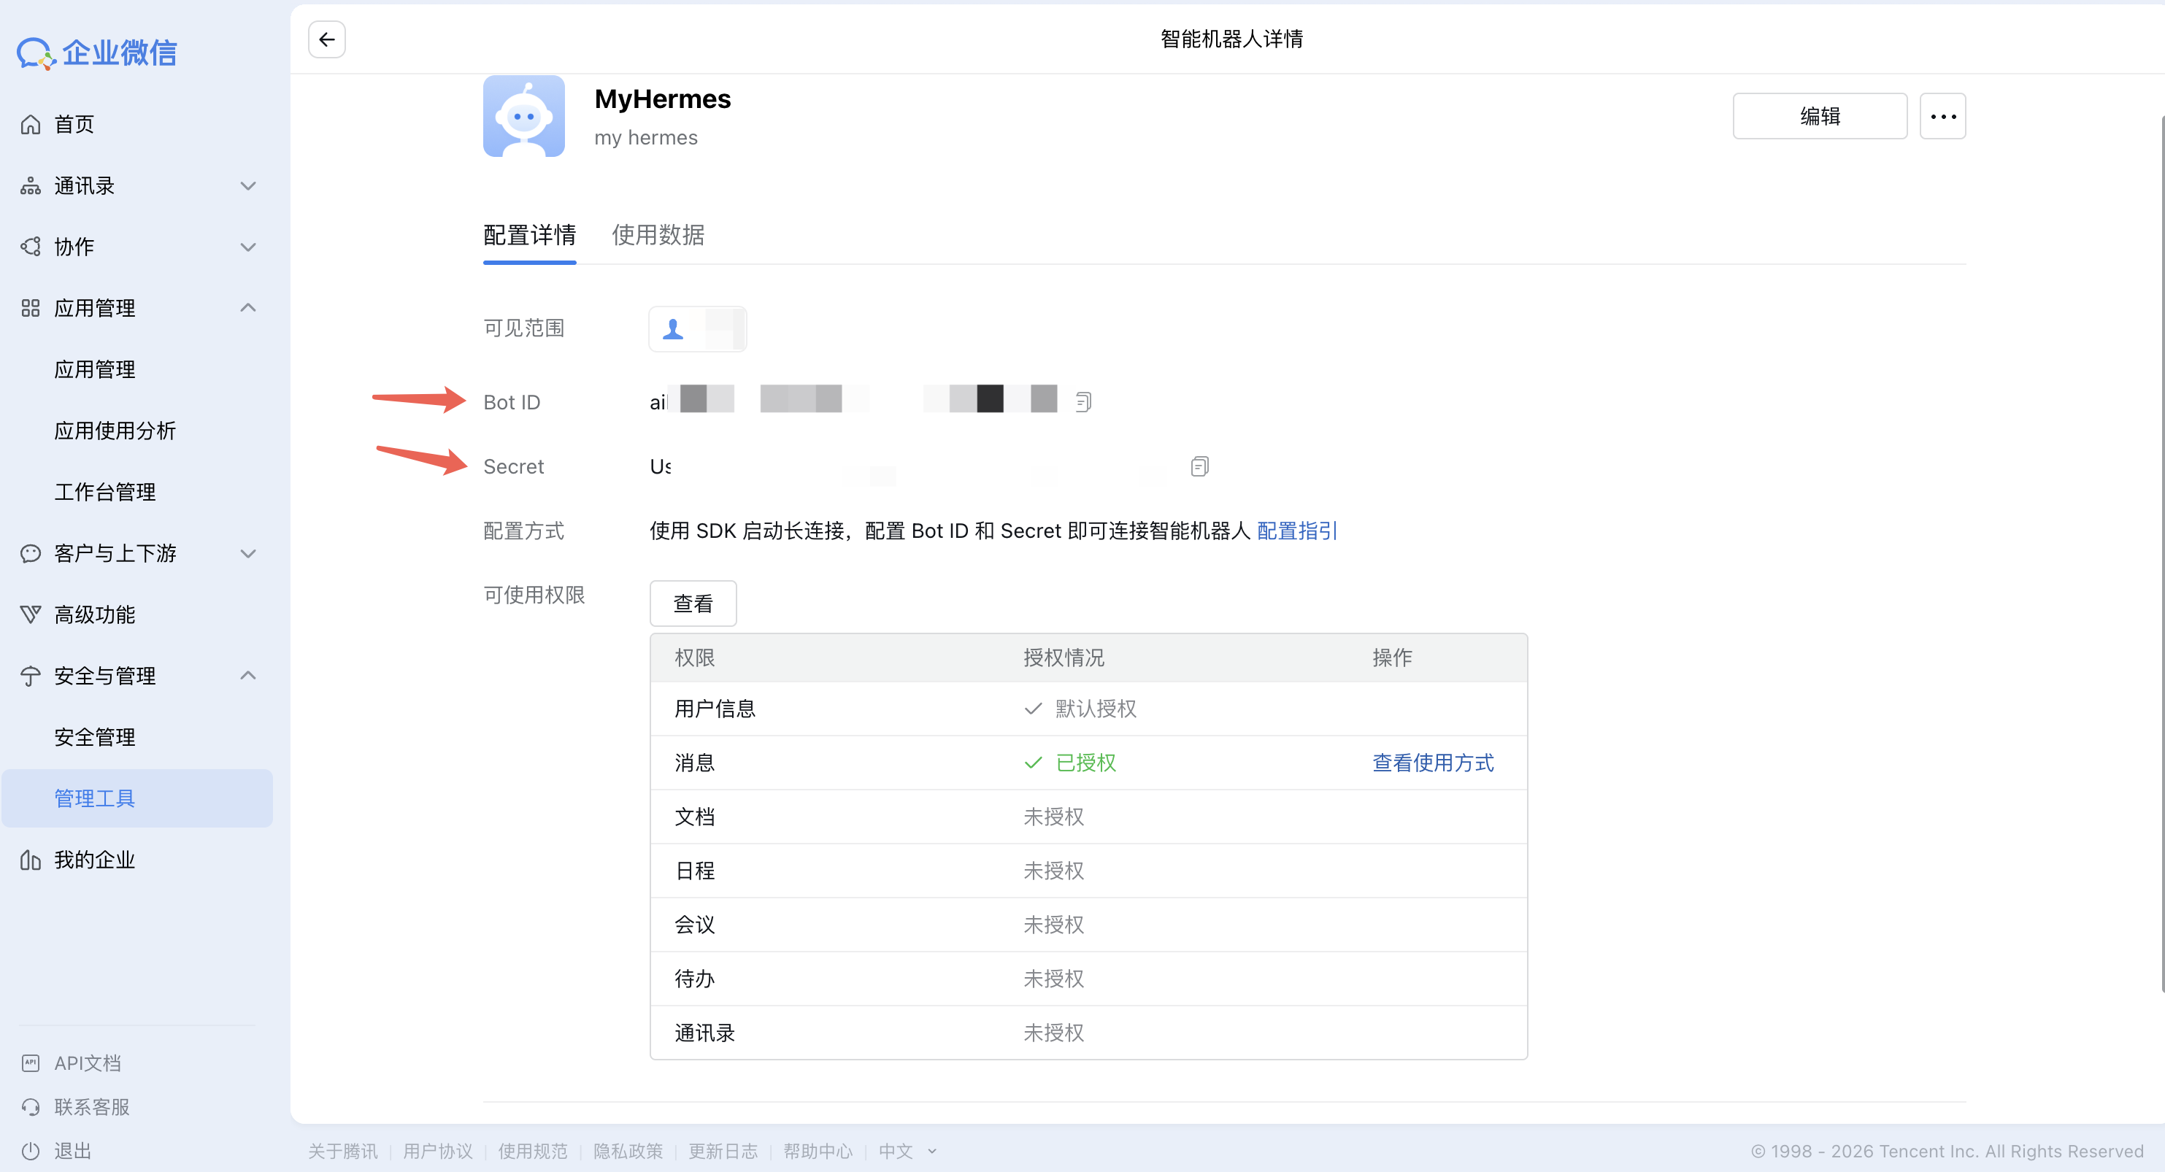Viewport: 2165px width, 1172px height.
Task: Open the three-dots more options menu
Action: pyautogui.click(x=1942, y=116)
